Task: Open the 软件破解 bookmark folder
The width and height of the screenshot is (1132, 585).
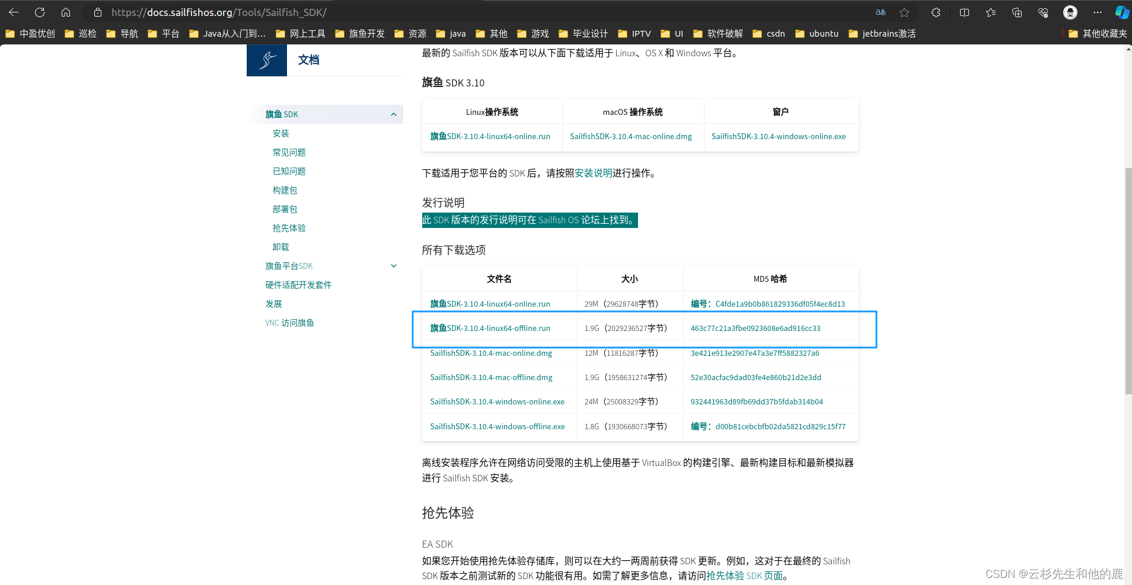Action: 718,34
